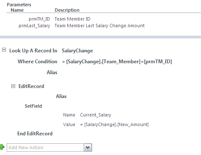Select the EditRecord action label
This screenshot has width=201, height=155.
tap(31, 86)
